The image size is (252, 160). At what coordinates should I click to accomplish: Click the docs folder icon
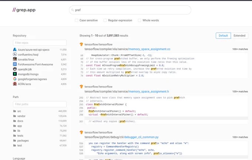pyautogui.click(x=14, y=121)
